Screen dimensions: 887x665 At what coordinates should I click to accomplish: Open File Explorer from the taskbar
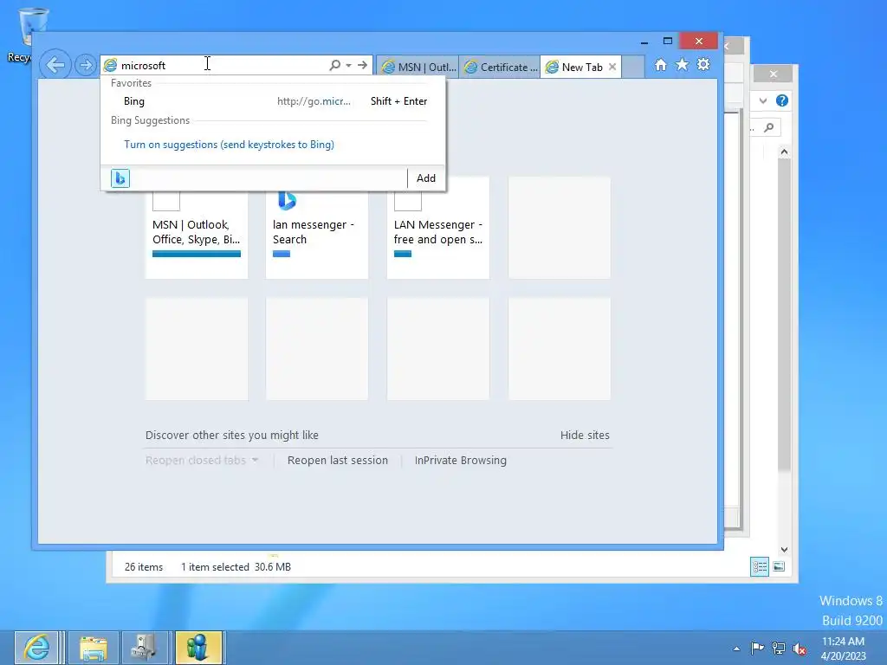(94, 648)
